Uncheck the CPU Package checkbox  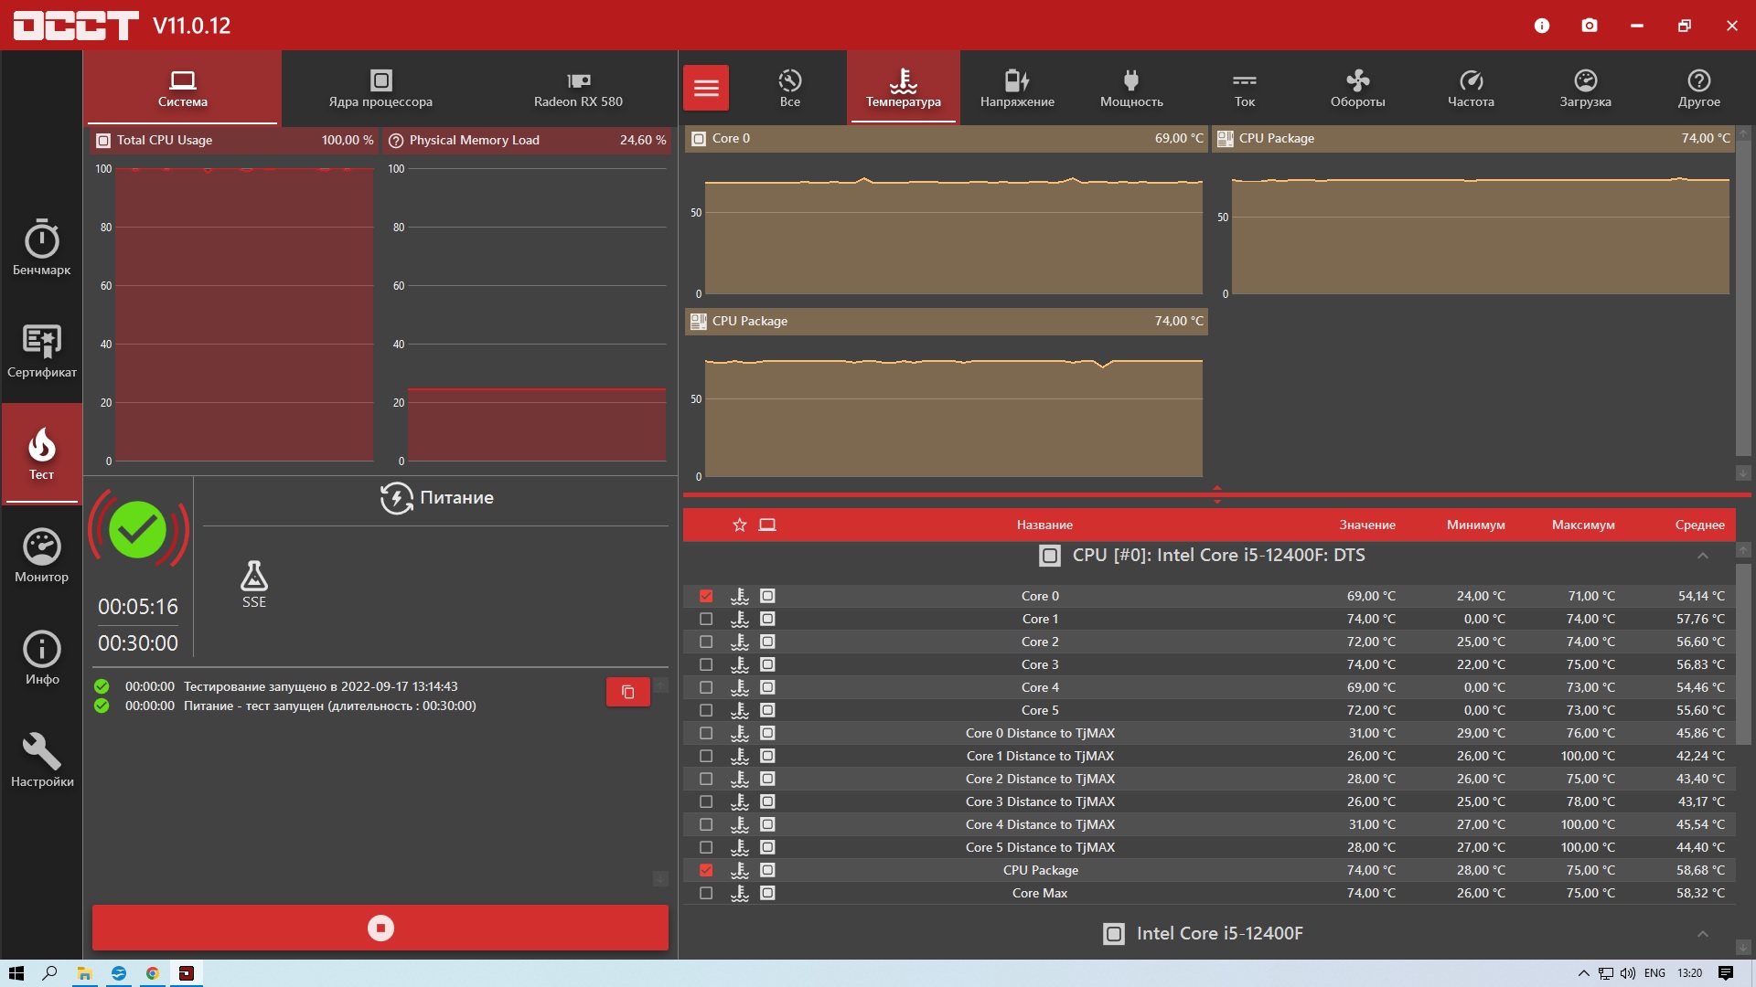point(706,870)
